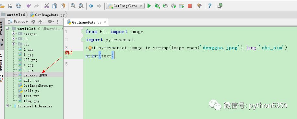This screenshot has height=119, width=297.
Task: Click the Profile run icon
Action: 173,6
